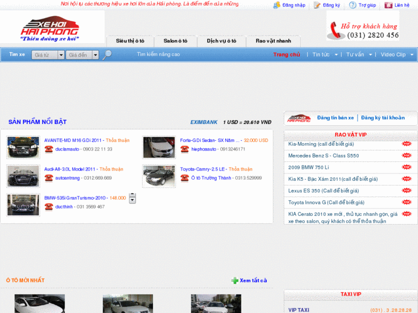
Task: Click the Forte-GDi Sedan car thumbnail
Action: pyautogui.click(x=159, y=147)
